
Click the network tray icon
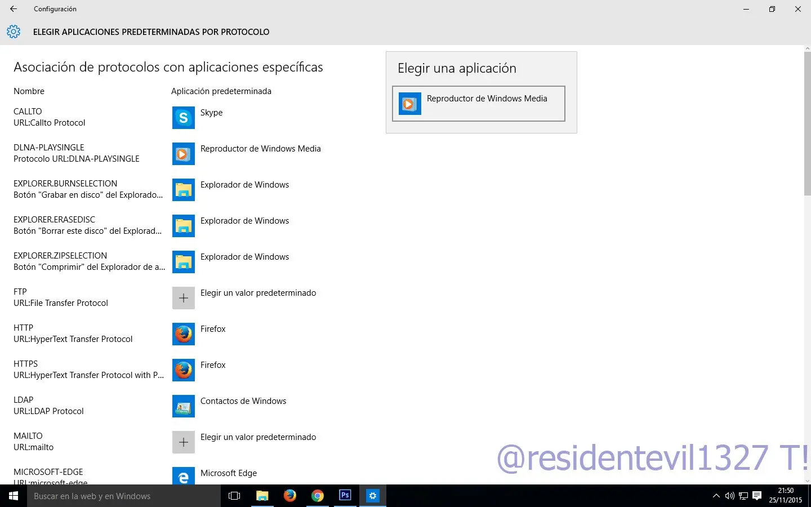click(x=743, y=496)
